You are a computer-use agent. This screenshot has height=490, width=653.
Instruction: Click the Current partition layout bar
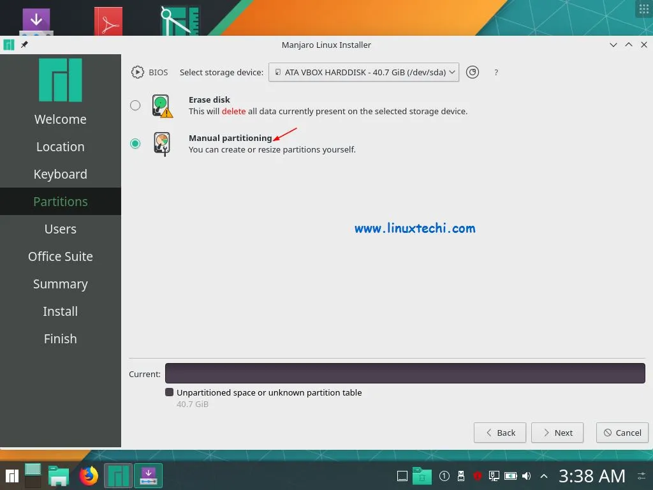tap(406, 373)
